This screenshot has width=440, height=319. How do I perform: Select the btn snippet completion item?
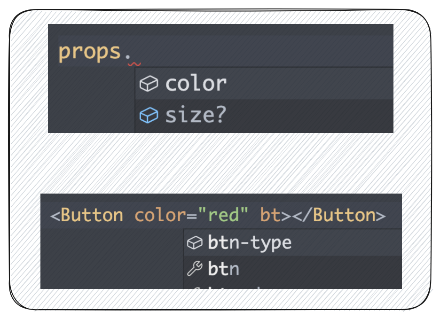coord(224,269)
